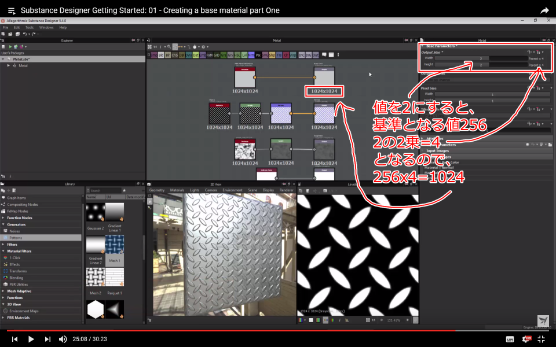Mute the video volume
Image resolution: width=556 pixels, height=347 pixels.
click(63, 339)
